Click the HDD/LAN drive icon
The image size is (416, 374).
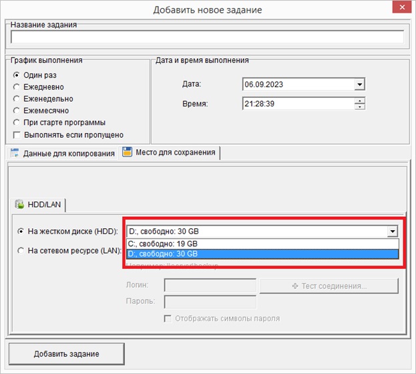coord(19,204)
